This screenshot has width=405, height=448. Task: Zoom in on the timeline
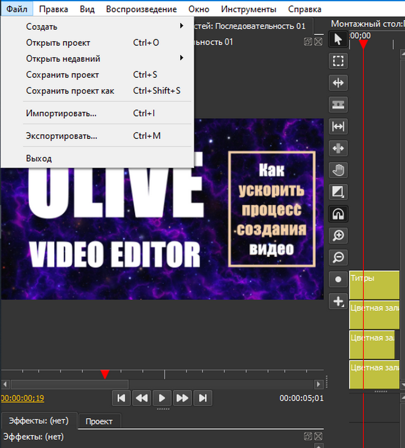338,236
